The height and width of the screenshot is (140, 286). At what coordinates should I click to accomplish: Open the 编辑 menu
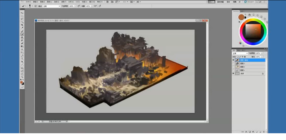point(35,2)
